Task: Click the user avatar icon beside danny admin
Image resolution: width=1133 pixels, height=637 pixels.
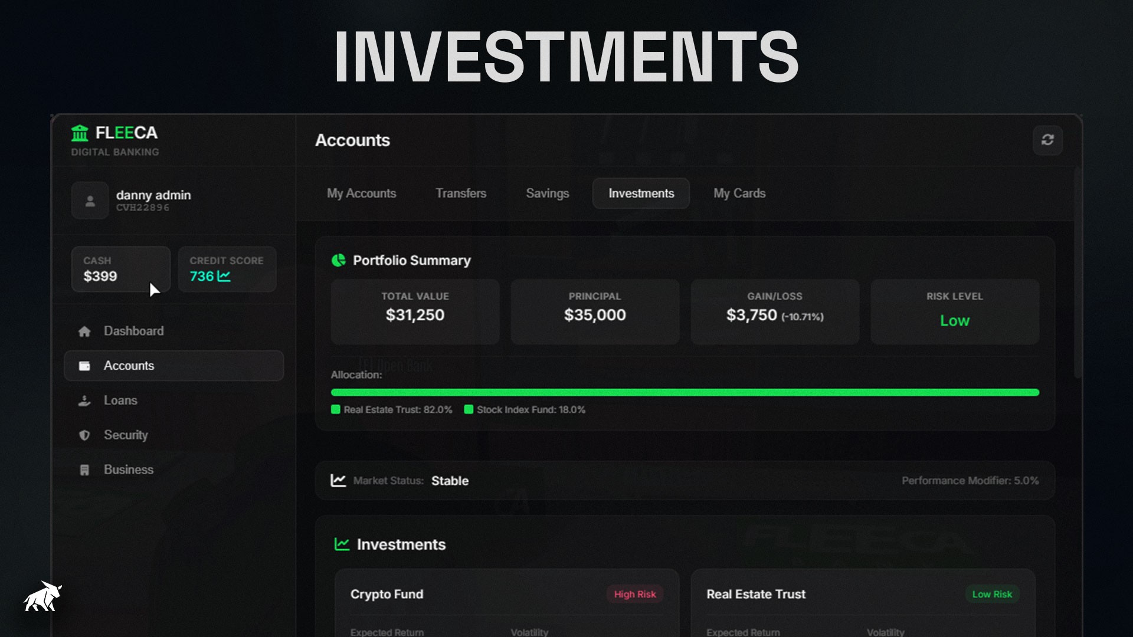Action: pyautogui.click(x=90, y=201)
